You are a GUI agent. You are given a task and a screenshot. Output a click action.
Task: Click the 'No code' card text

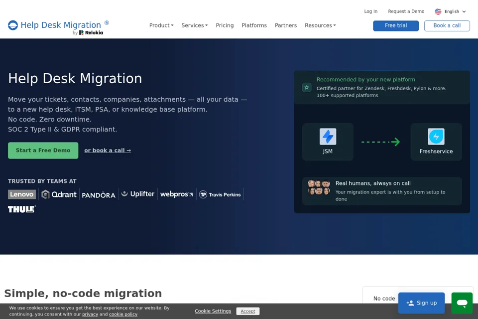coord(384,299)
